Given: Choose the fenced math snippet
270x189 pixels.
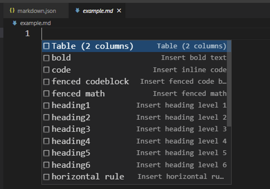Looking at the screenshot, I should [x=78, y=93].
